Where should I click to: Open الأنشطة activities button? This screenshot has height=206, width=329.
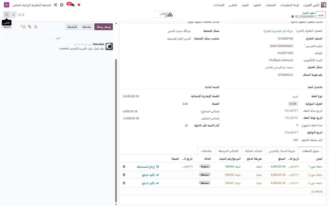coord(72,27)
